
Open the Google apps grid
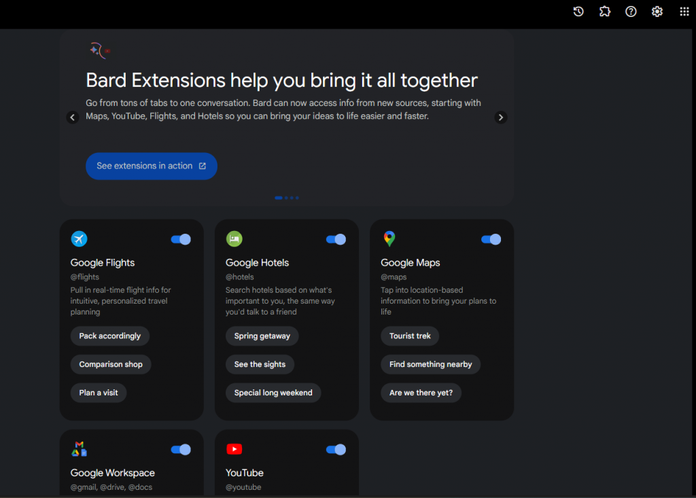tap(684, 12)
